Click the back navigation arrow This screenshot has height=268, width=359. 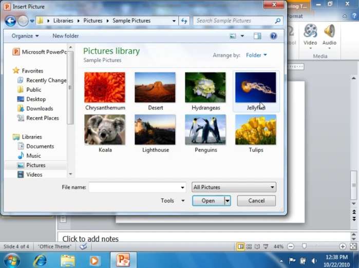coord(10,21)
